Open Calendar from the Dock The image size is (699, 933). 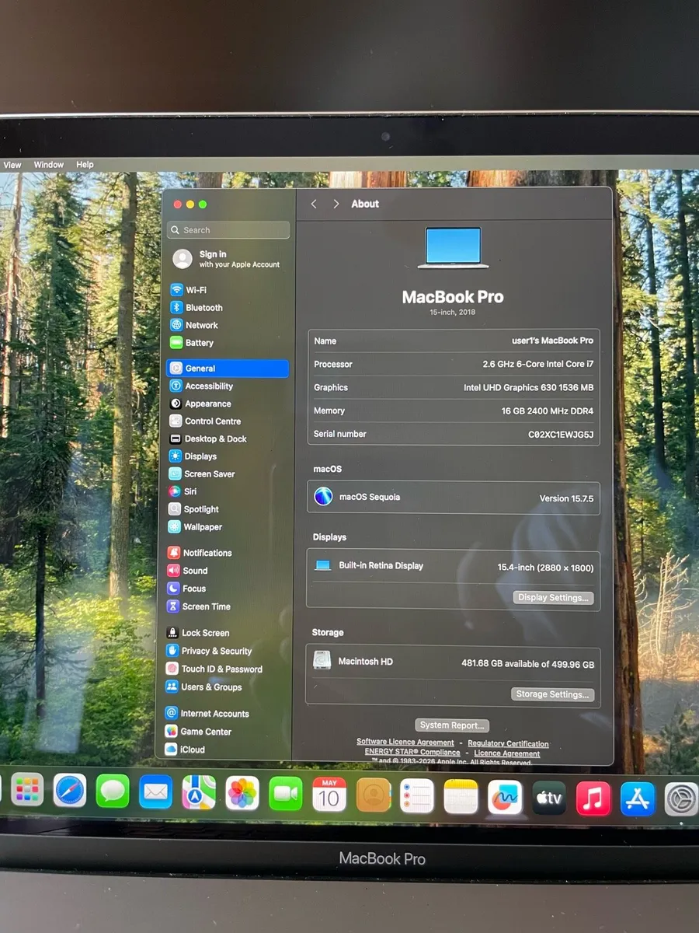click(x=329, y=795)
